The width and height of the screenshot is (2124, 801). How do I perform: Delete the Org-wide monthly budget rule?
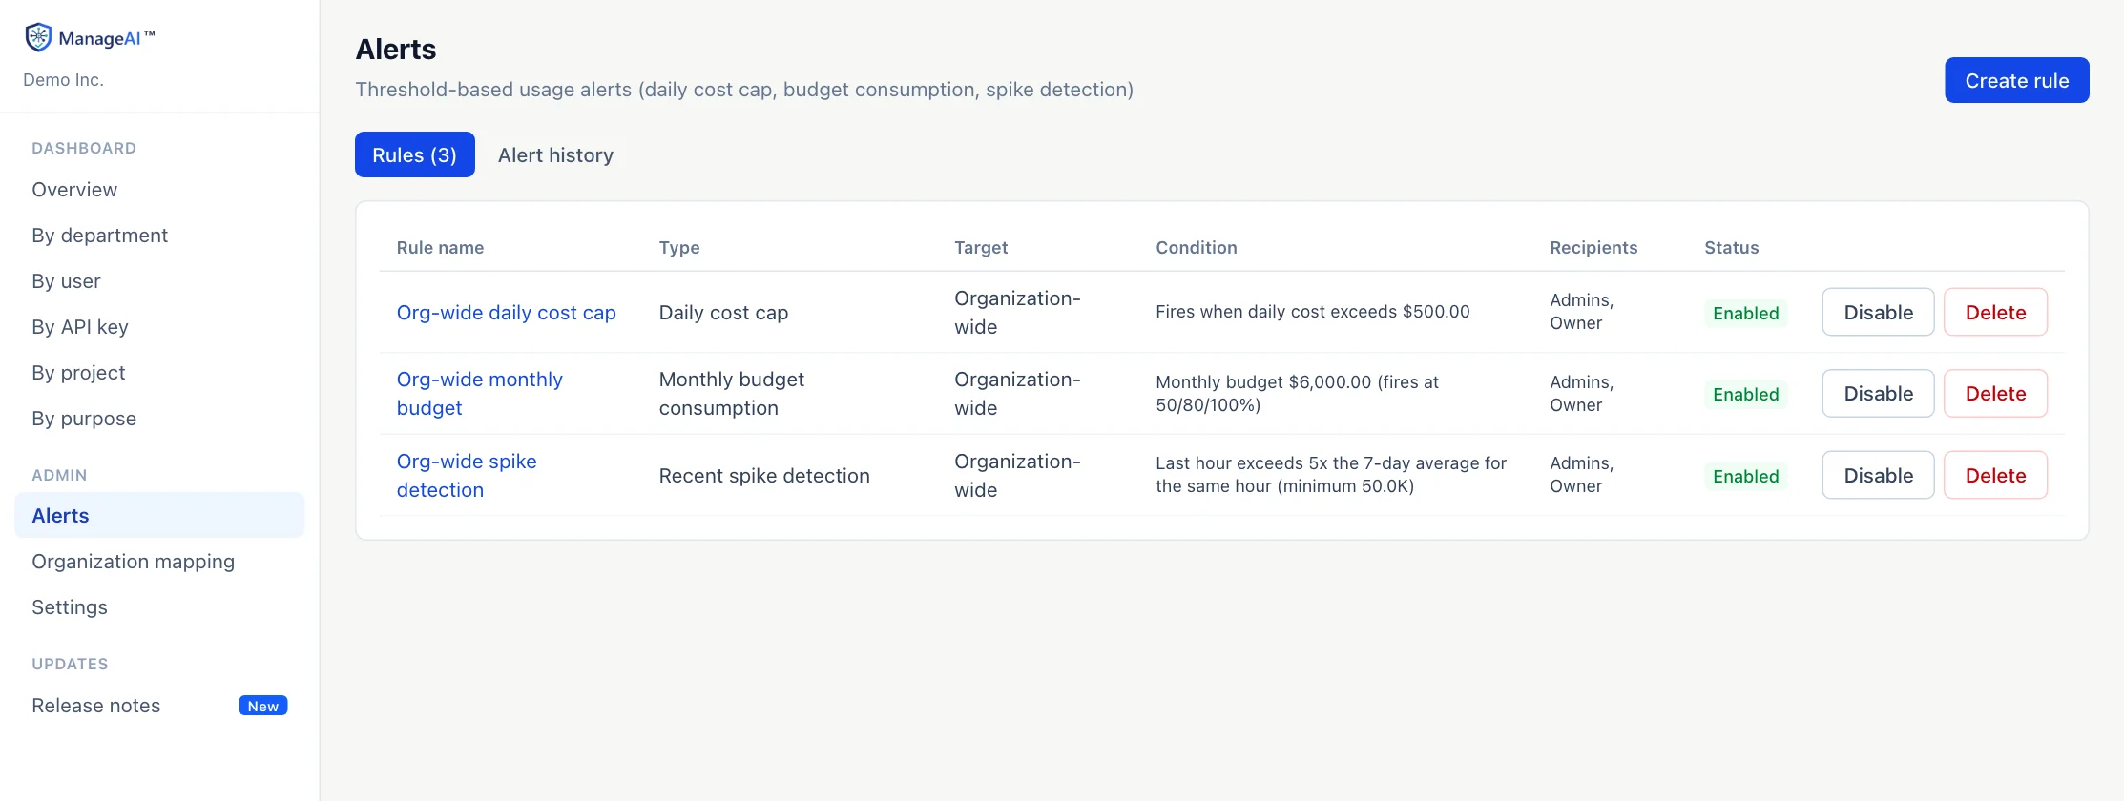coord(1995,394)
